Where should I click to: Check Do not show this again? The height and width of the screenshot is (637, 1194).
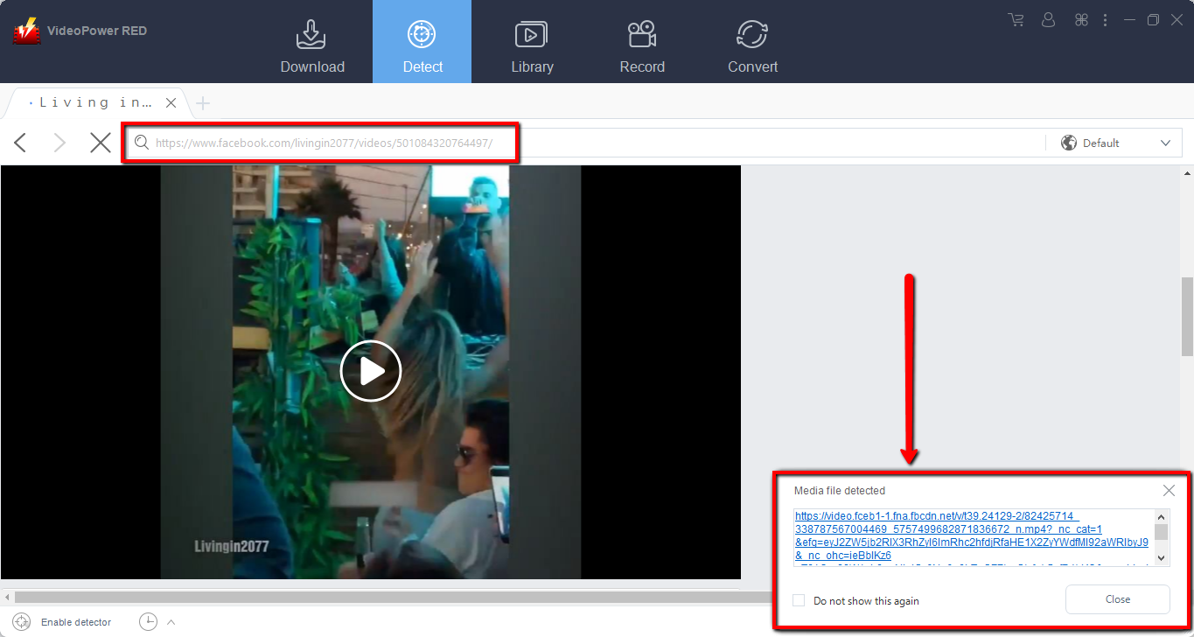(x=797, y=600)
